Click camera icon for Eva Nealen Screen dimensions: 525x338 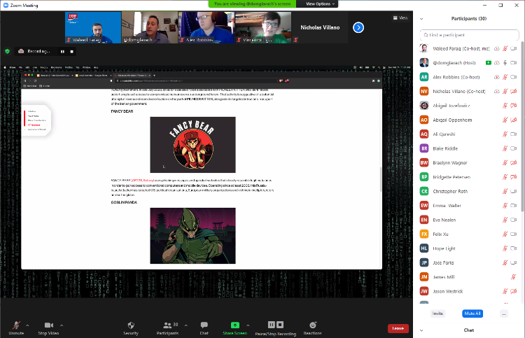point(513,220)
